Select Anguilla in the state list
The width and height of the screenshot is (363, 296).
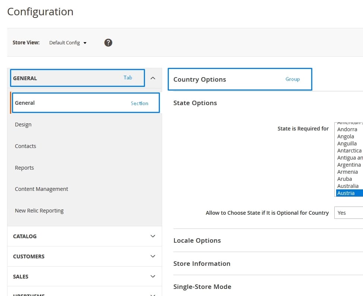[350, 144]
